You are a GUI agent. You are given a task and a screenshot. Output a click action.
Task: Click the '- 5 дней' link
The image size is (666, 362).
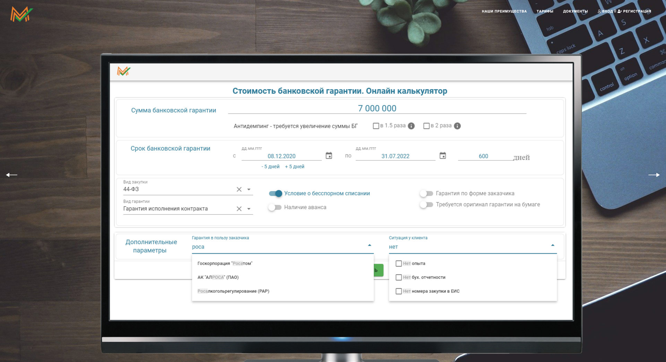click(270, 166)
